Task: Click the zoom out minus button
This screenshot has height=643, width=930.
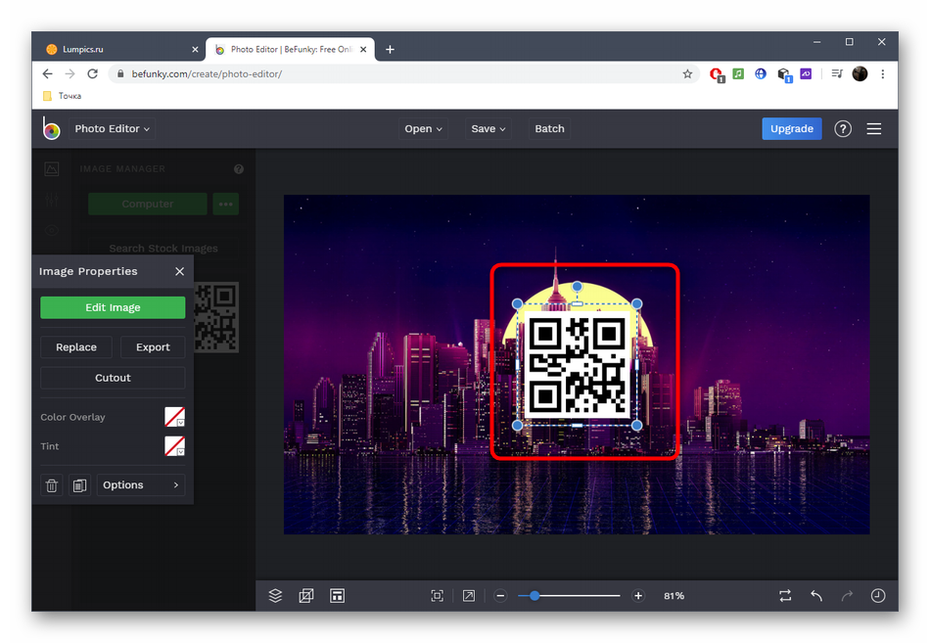Action: [x=500, y=595]
